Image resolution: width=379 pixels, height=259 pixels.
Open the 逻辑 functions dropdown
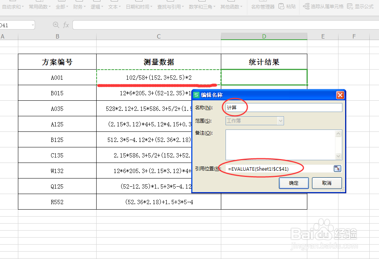pos(97,7)
